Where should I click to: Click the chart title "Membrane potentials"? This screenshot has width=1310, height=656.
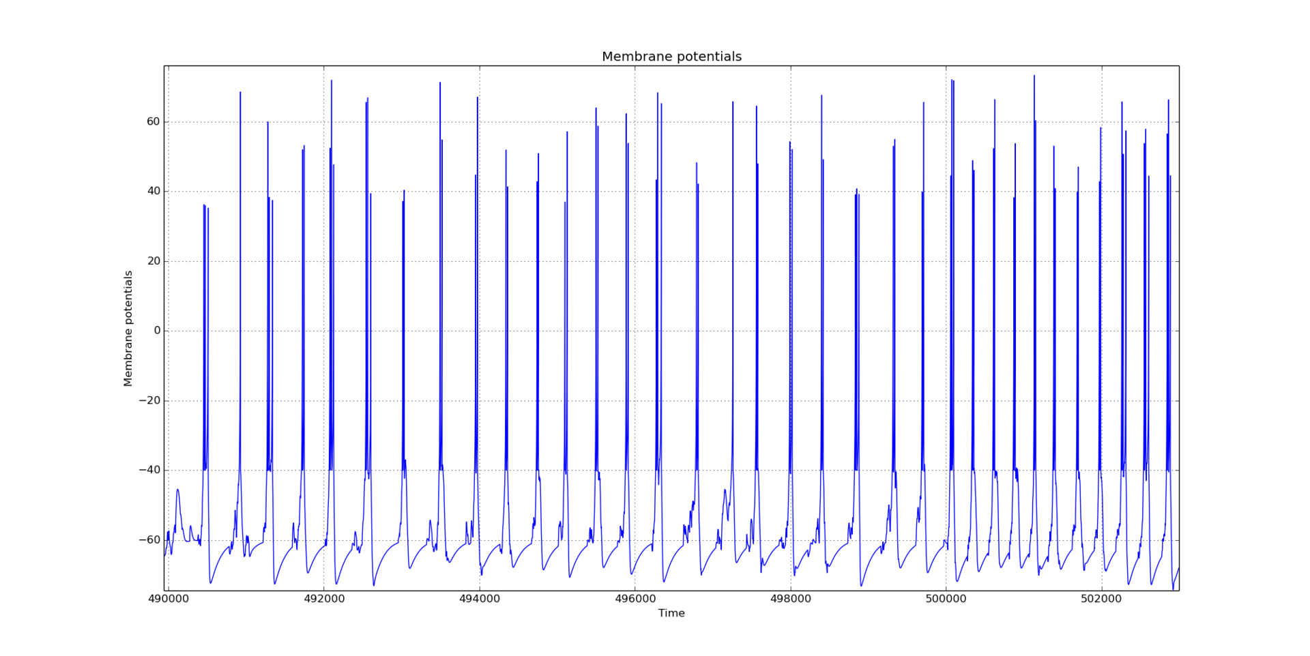(x=671, y=57)
